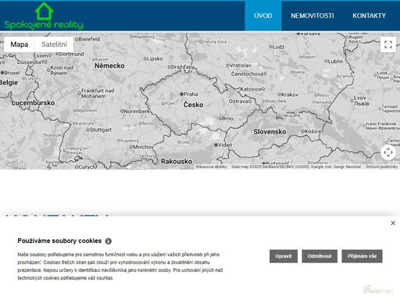Open the Spokojené reality logo home link
Screen dimensions: 400x300
click(x=44, y=16)
